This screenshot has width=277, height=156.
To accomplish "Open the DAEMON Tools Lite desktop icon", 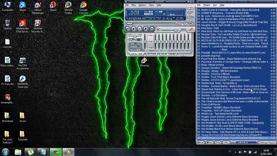I will point(23,82).
